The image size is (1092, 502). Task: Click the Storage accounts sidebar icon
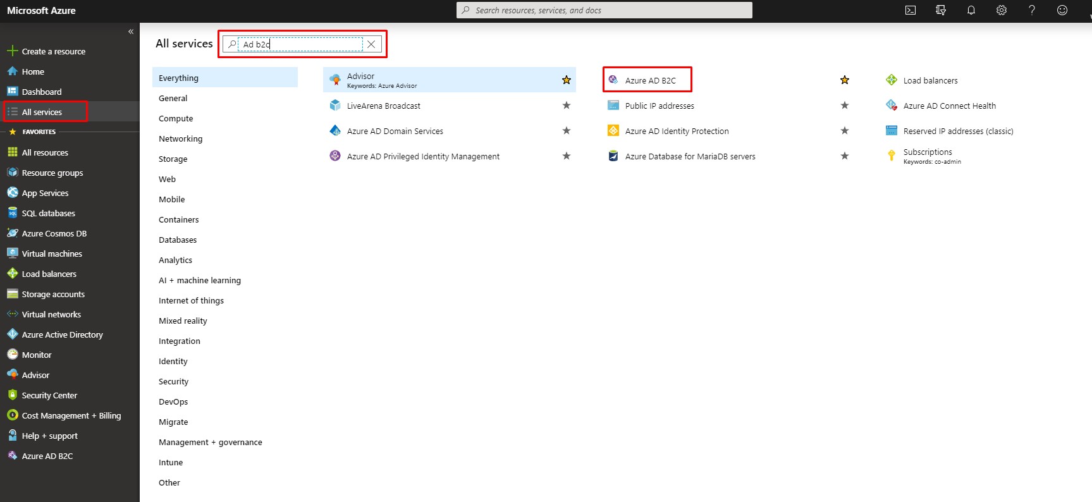click(x=12, y=294)
